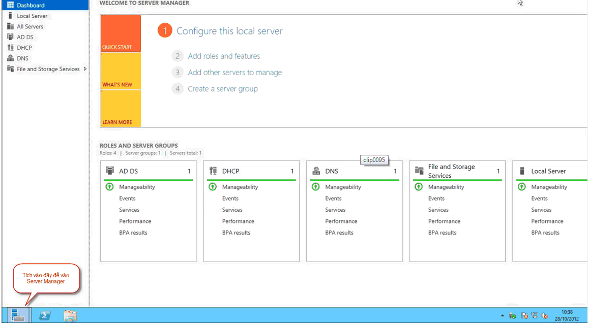Select Dashboard in the sidebar
Viewport: 589px width, 324px height.
(x=45, y=5)
